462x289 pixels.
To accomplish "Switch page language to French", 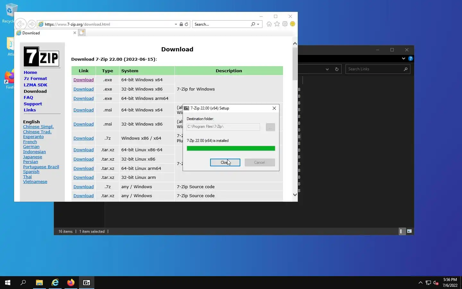I will [30, 142].
